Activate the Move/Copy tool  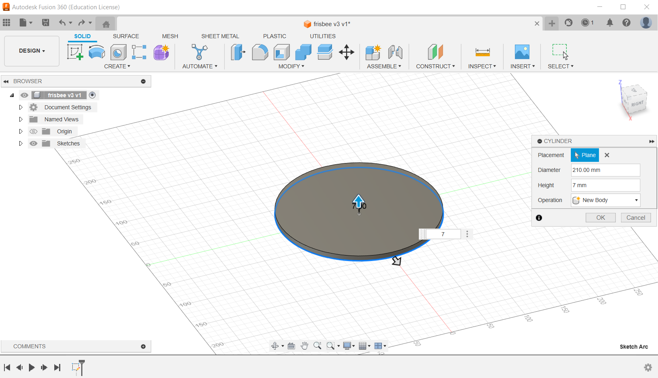click(x=346, y=52)
